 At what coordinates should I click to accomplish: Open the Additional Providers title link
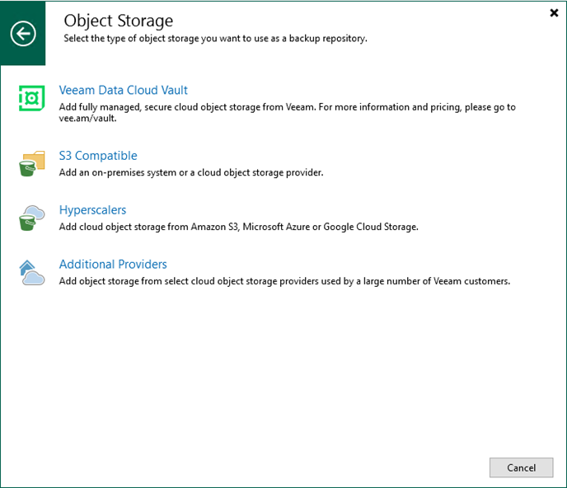pyautogui.click(x=113, y=265)
